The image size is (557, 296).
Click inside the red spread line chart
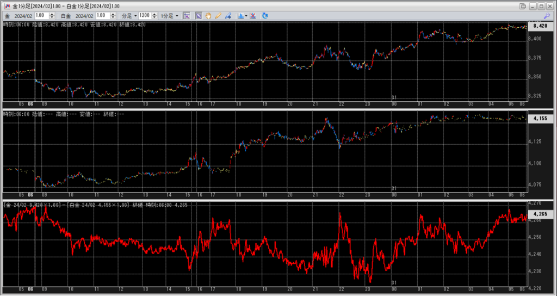pyautogui.click(x=265, y=245)
